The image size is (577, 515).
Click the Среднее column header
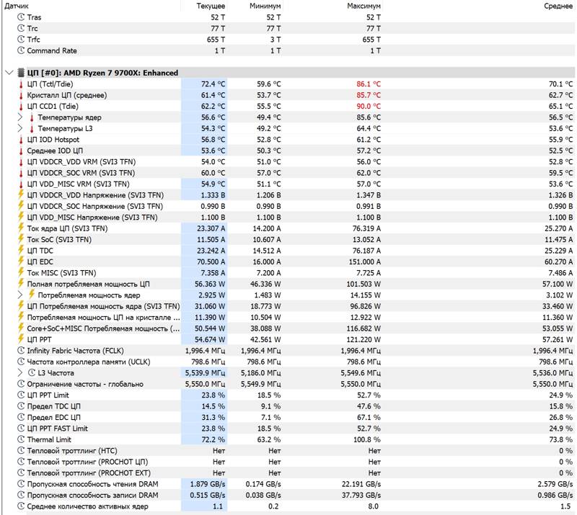pos(558,6)
